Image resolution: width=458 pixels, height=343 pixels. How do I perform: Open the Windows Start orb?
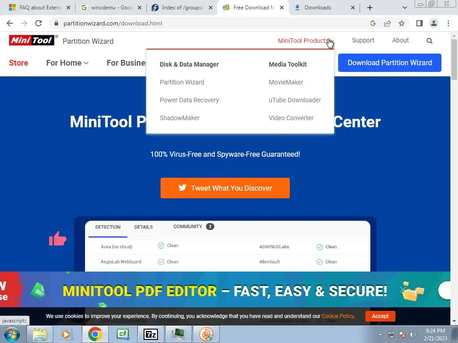[x=12, y=334]
